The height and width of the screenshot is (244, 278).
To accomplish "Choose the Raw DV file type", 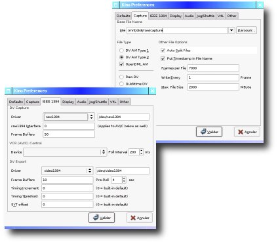I will (x=121, y=77).
